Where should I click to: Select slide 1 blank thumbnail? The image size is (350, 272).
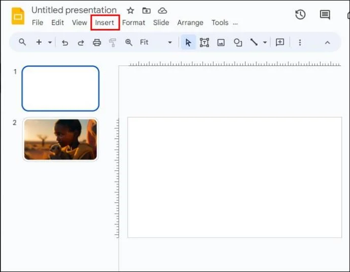pos(60,88)
